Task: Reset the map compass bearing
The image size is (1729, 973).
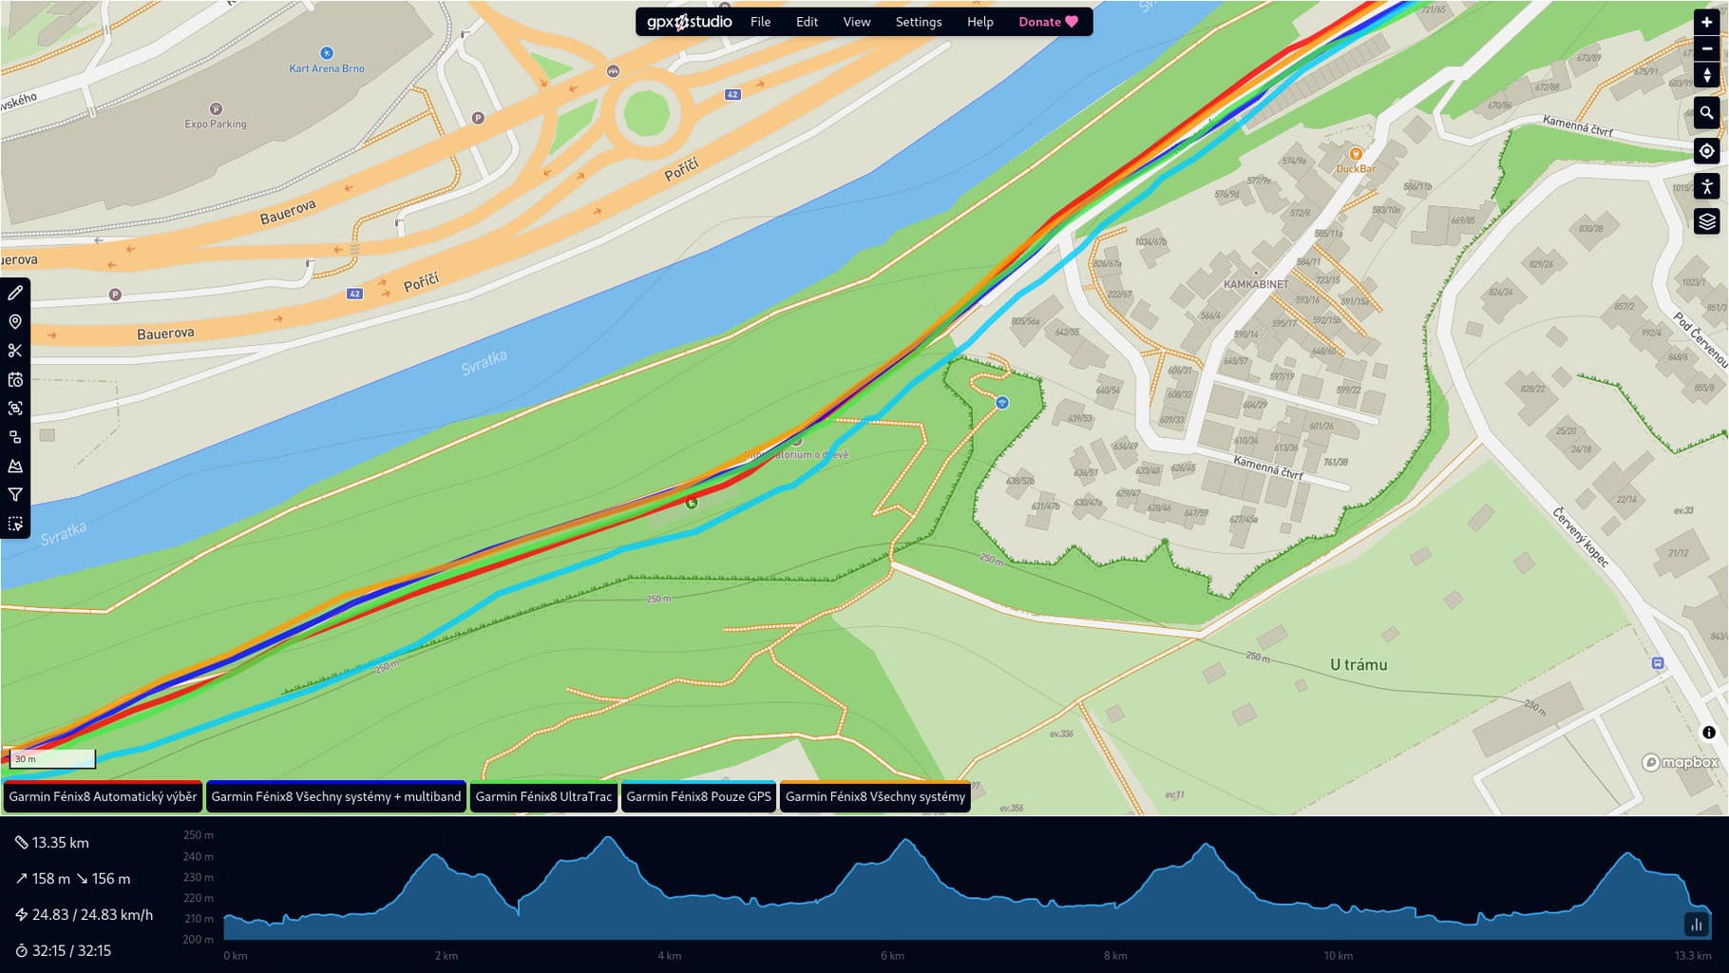Action: 1707,75
